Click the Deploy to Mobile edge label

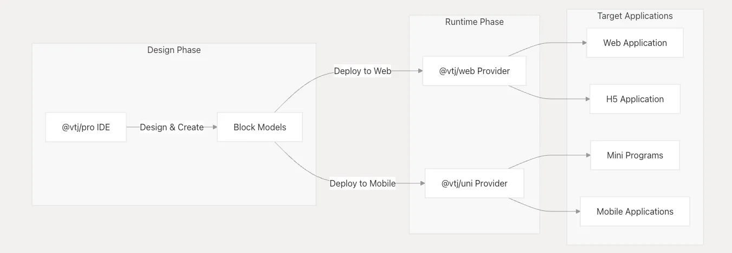pos(362,183)
